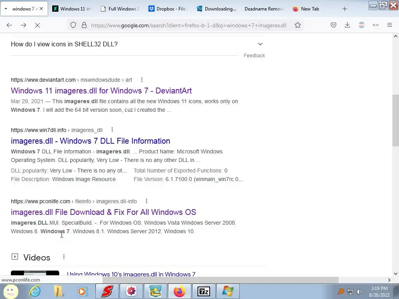The height and width of the screenshot is (299, 399).
Task: Open Windows 11 imageres.dll DeviantArt link
Action: coord(101,91)
